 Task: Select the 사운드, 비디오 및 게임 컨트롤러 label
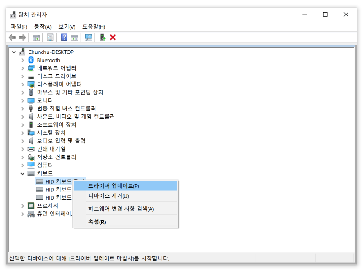76,117
